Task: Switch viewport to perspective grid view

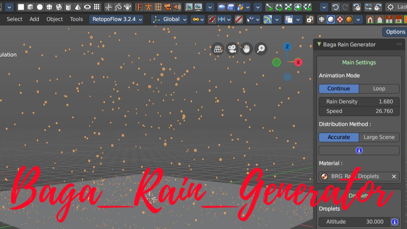Action: tap(218, 49)
